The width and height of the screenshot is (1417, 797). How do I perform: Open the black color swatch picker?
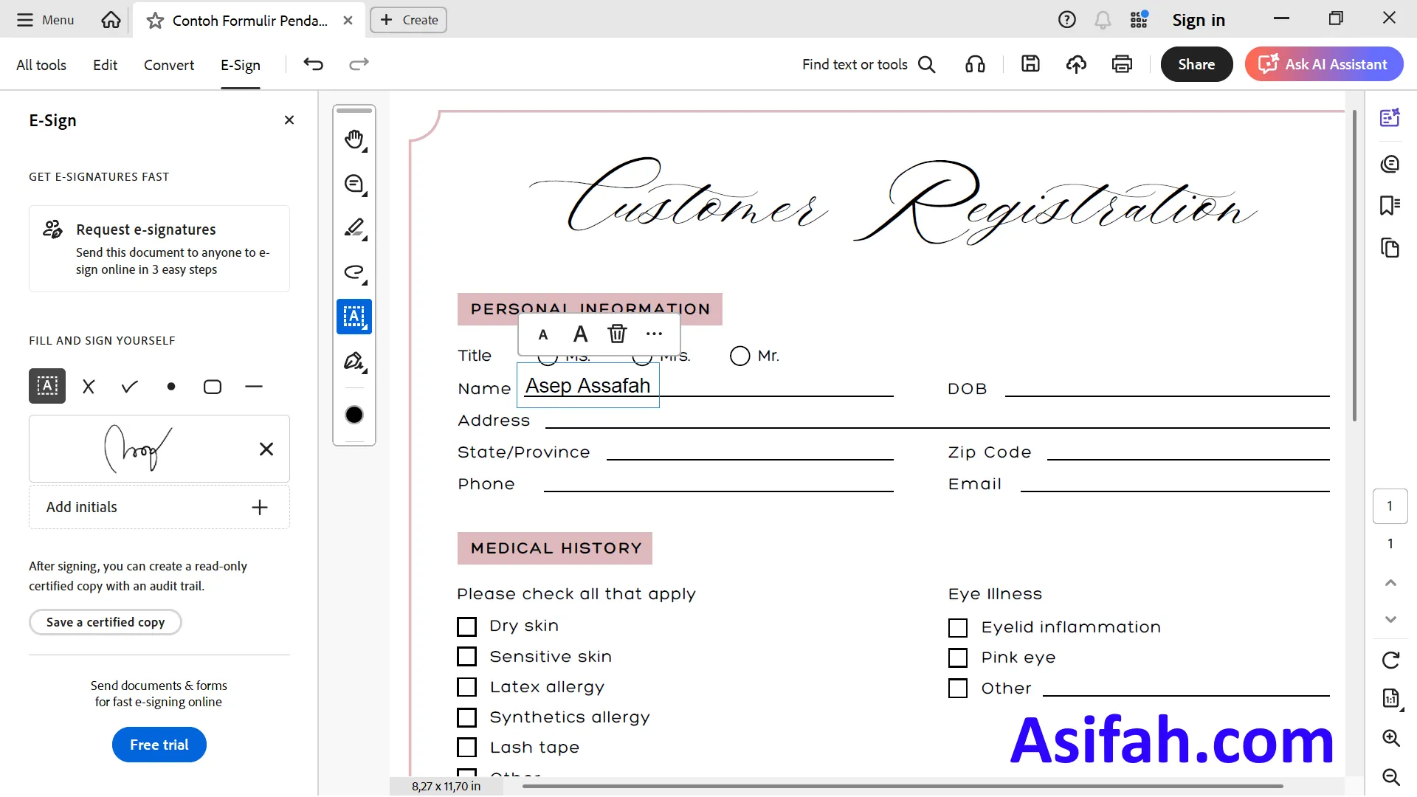tap(354, 415)
